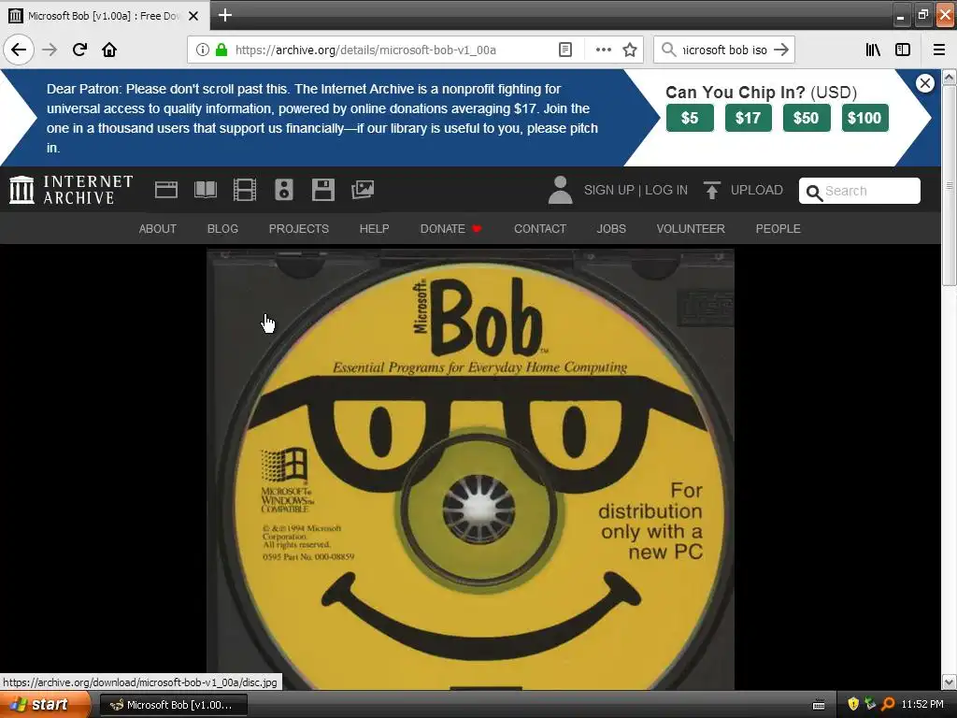Focus the Internet Archive Search field
957x718 pixels.
coord(860,191)
